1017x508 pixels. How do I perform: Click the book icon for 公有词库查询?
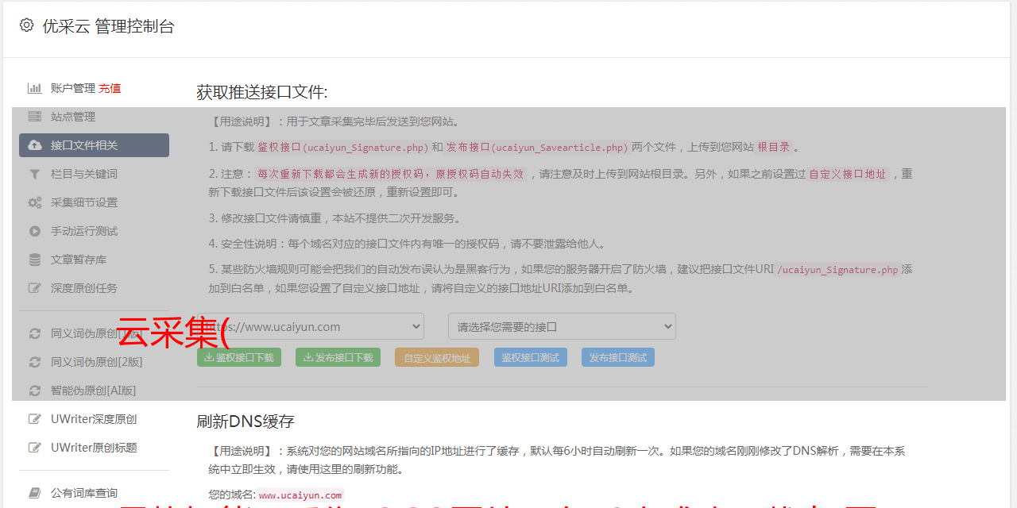[34, 493]
